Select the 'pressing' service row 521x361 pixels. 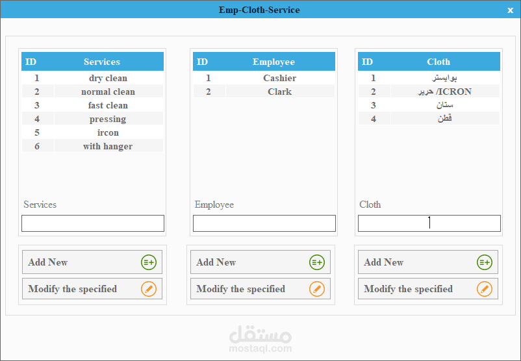point(93,119)
